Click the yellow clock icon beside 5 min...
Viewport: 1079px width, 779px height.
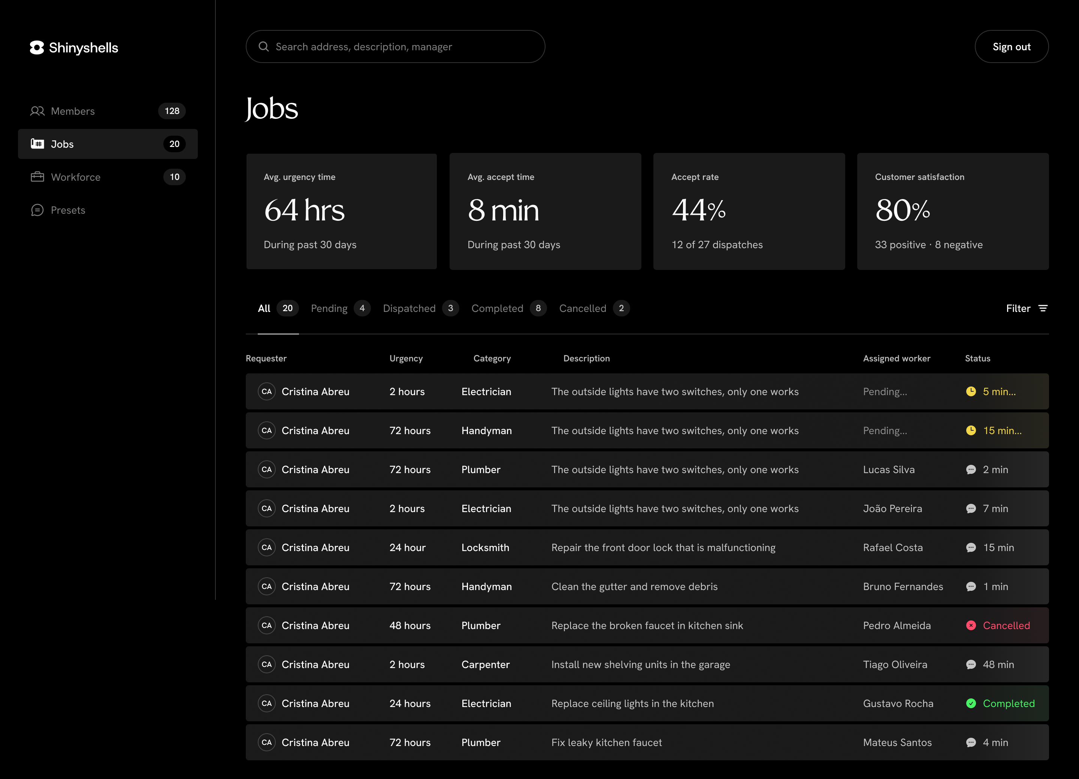click(971, 391)
